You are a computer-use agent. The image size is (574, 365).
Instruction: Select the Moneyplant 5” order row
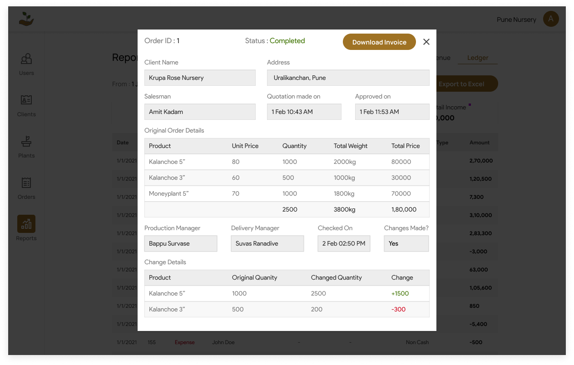pos(287,193)
